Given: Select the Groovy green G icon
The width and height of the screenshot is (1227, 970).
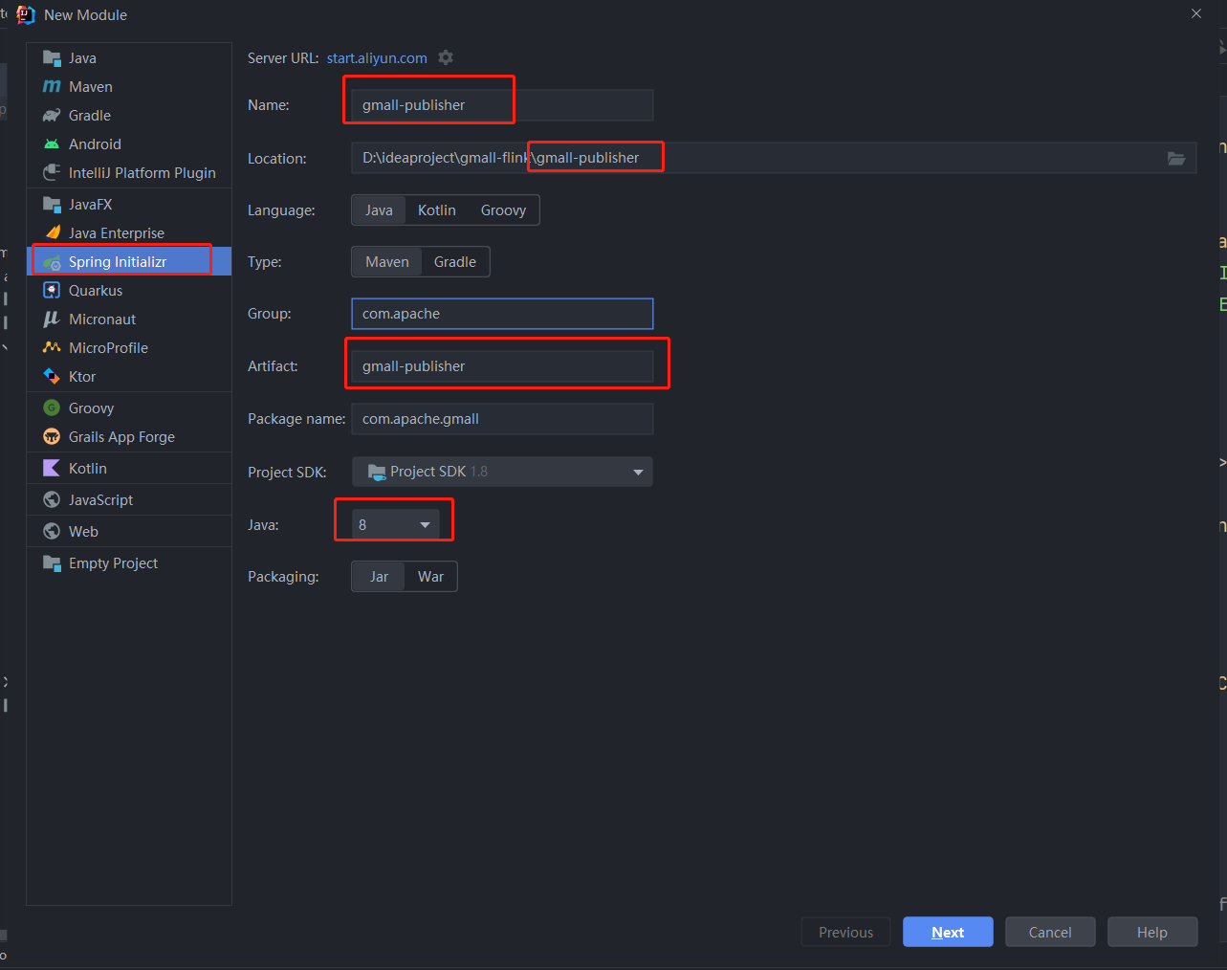Looking at the screenshot, I should [x=52, y=408].
